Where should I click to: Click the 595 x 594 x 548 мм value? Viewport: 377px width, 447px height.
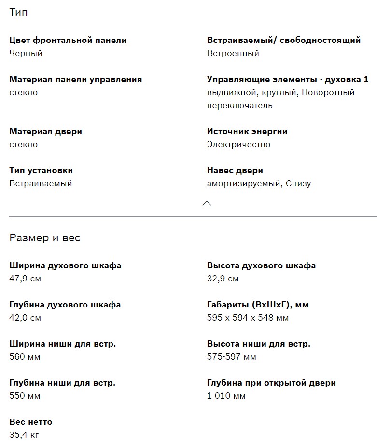pyautogui.click(x=248, y=318)
